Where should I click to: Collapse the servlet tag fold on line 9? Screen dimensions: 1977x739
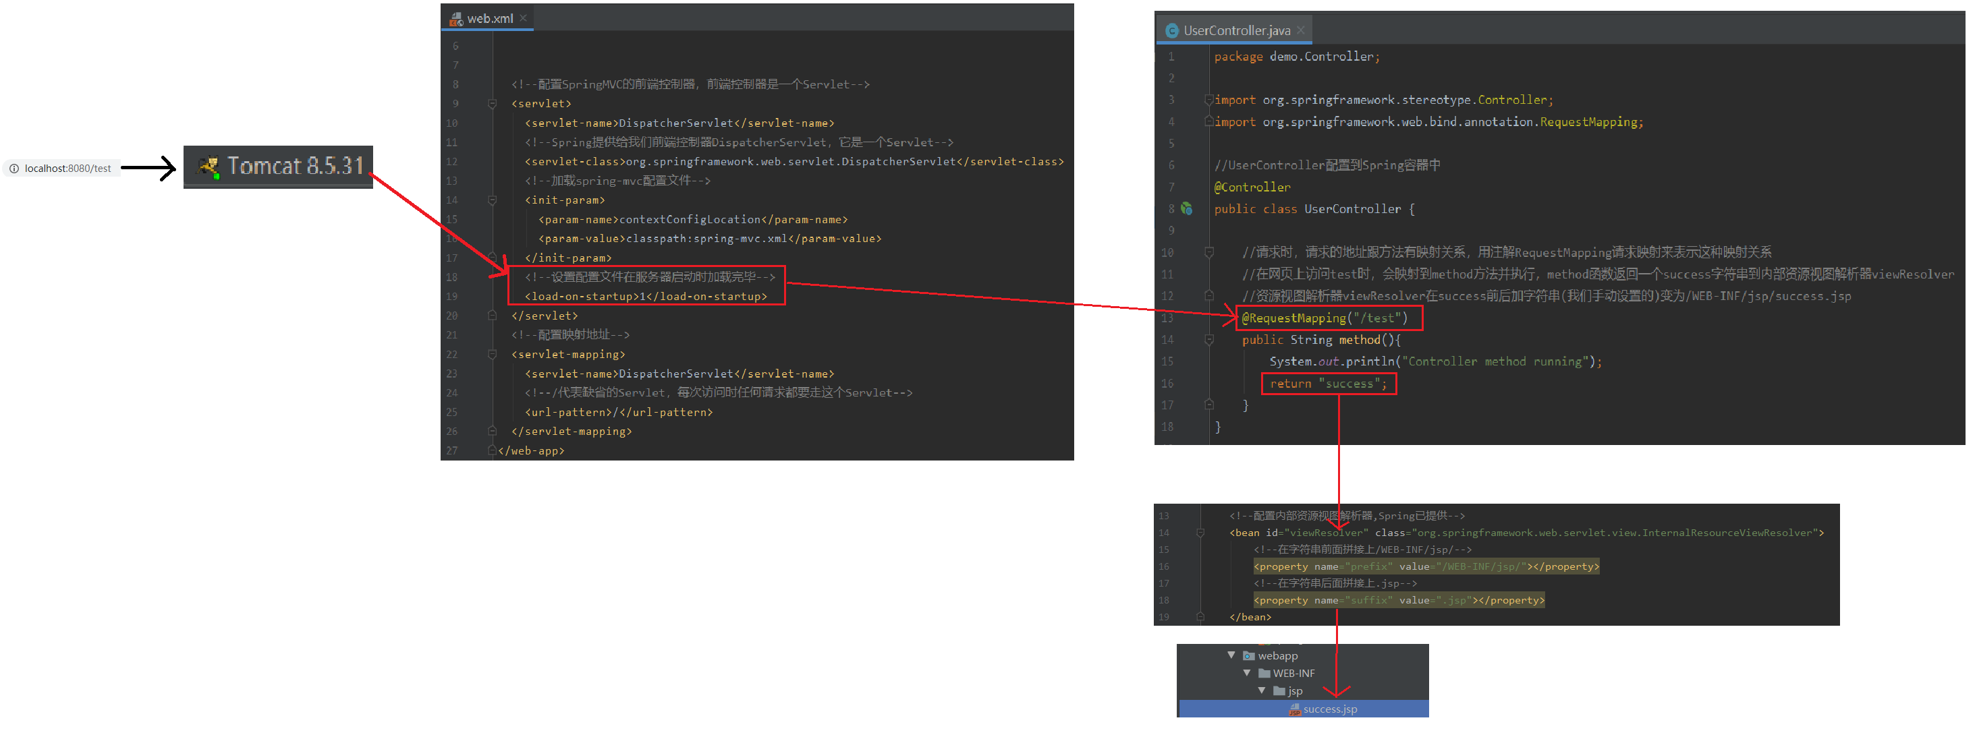pyautogui.click(x=493, y=103)
